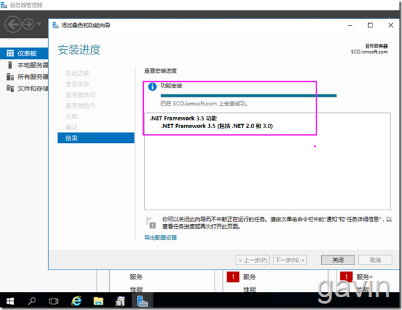The height and width of the screenshot is (310, 402).
Task: Click the SCO.ixmsoft.com target server text
Action: 369,52
